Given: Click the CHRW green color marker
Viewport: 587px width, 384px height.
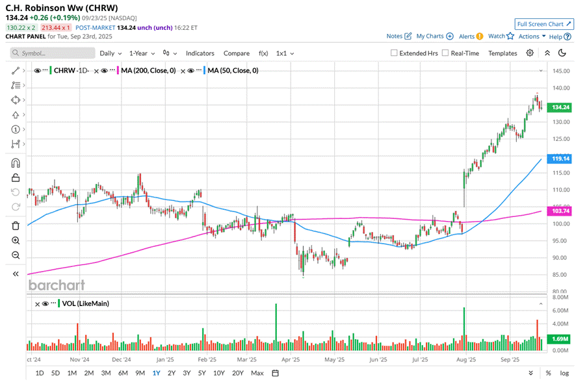Looking at the screenshot, I should tap(51, 70).
